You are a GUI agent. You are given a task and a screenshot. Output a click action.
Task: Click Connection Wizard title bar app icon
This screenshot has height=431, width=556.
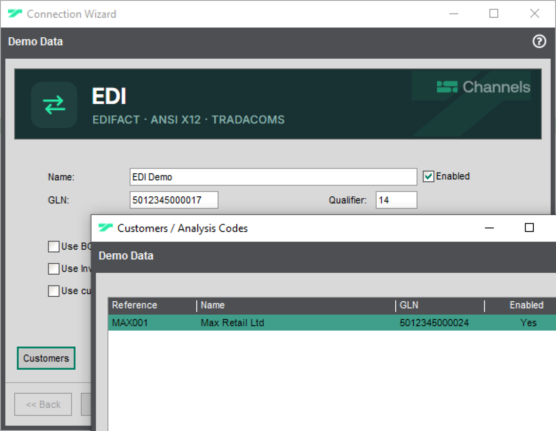(15, 13)
